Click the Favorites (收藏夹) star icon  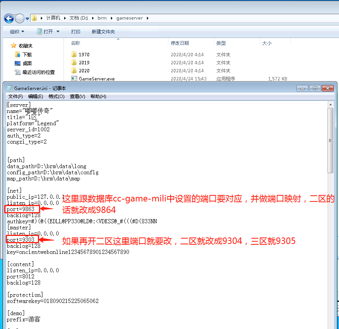(x=14, y=46)
